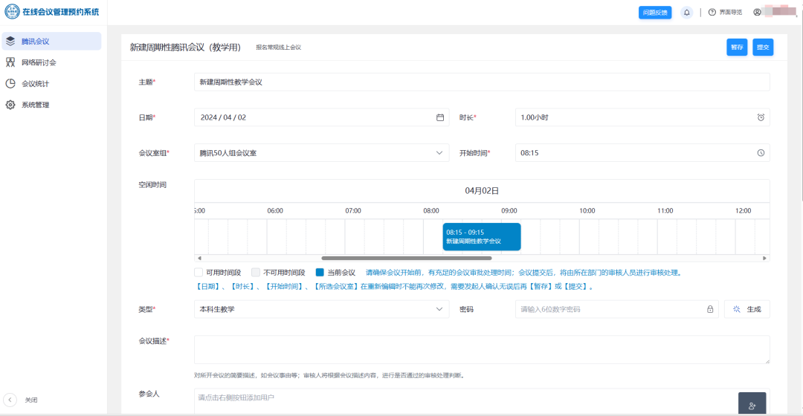Open the 开始时间 picker showing 08:15

(x=642, y=153)
